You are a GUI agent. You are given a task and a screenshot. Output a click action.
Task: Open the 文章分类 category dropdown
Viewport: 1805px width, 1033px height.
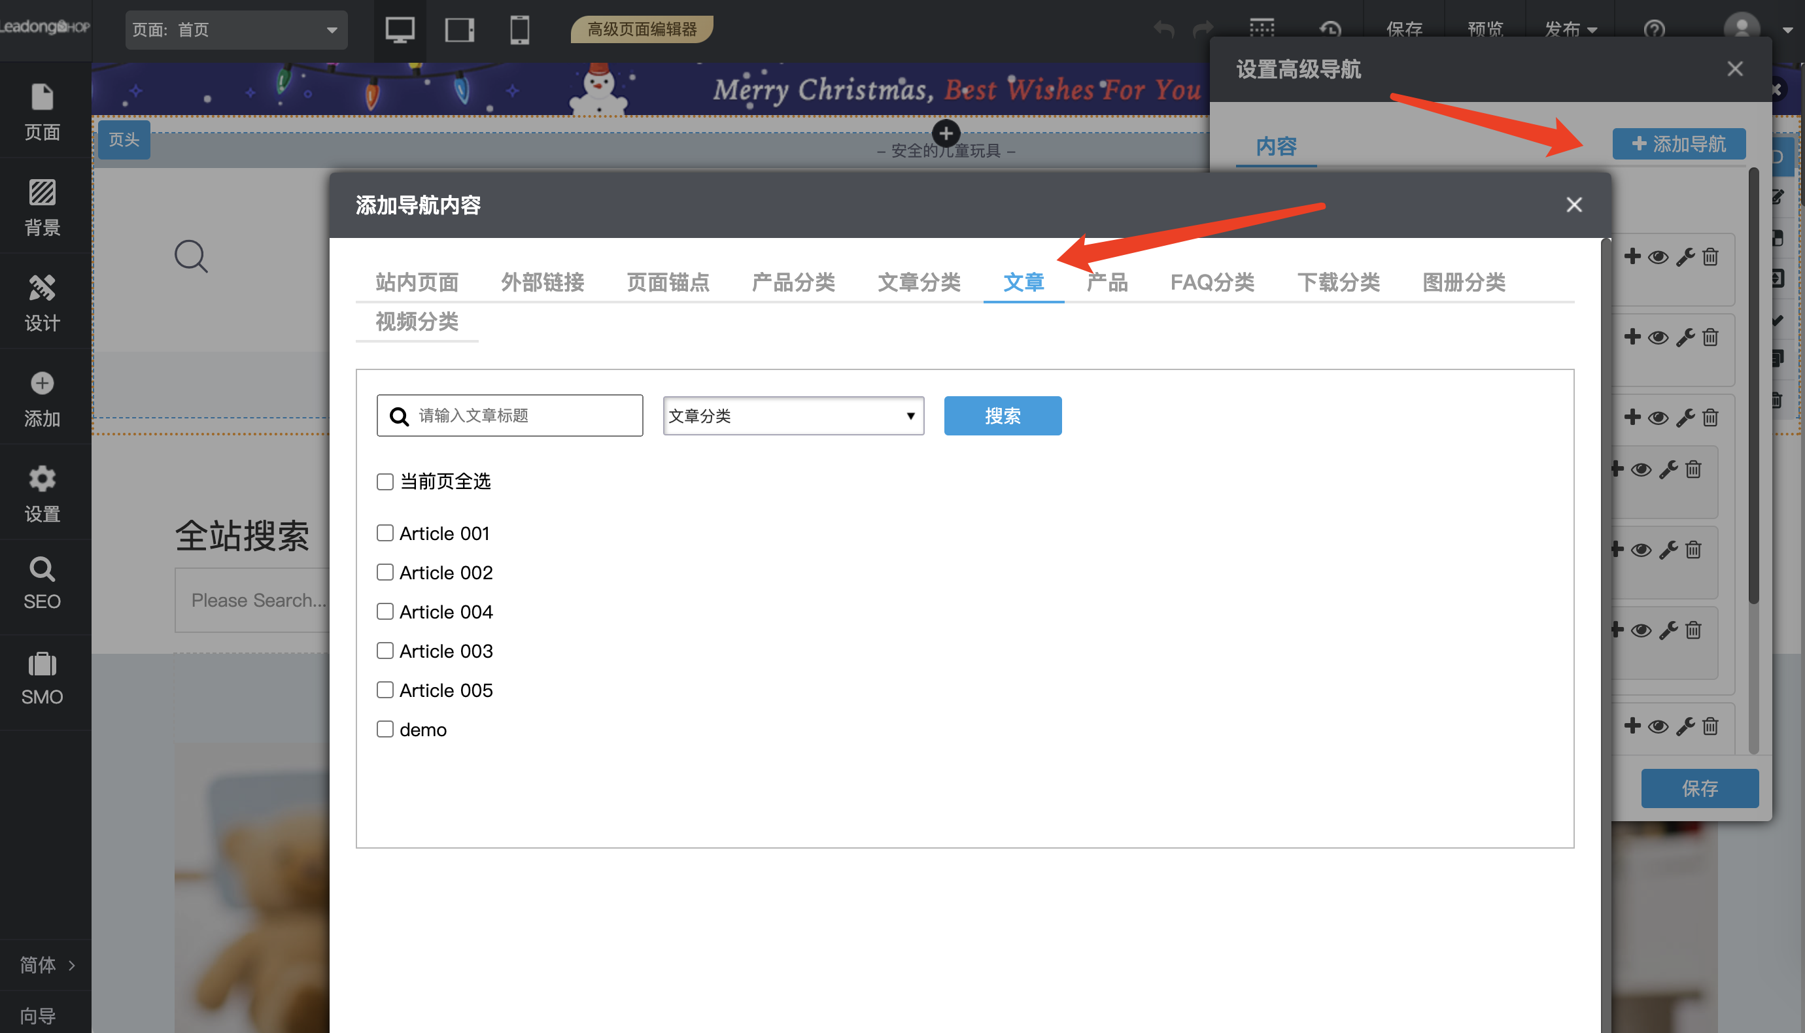[x=792, y=416]
